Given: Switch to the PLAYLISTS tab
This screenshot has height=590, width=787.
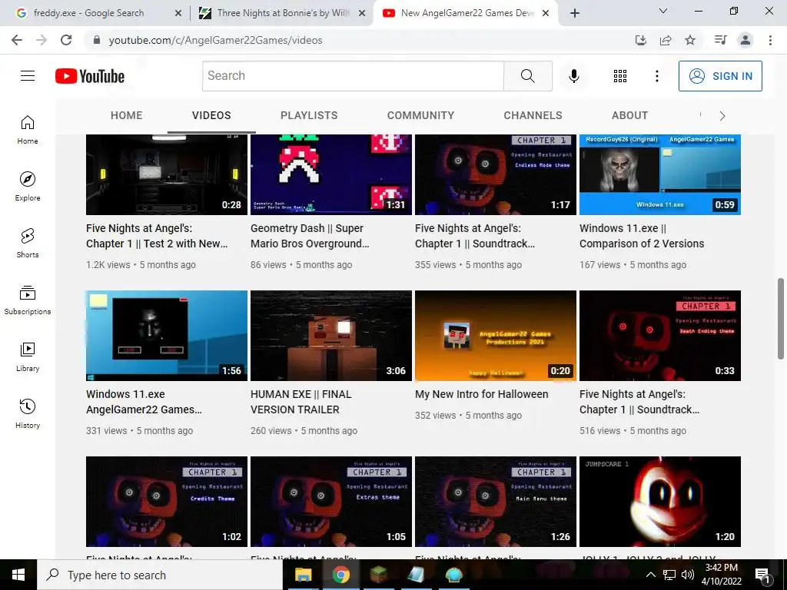Looking at the screenshot, I should click(309, 115).
